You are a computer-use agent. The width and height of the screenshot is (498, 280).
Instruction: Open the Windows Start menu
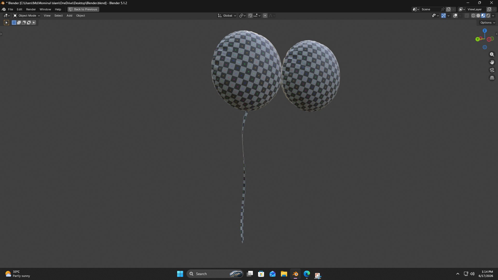tap(180, 274)
